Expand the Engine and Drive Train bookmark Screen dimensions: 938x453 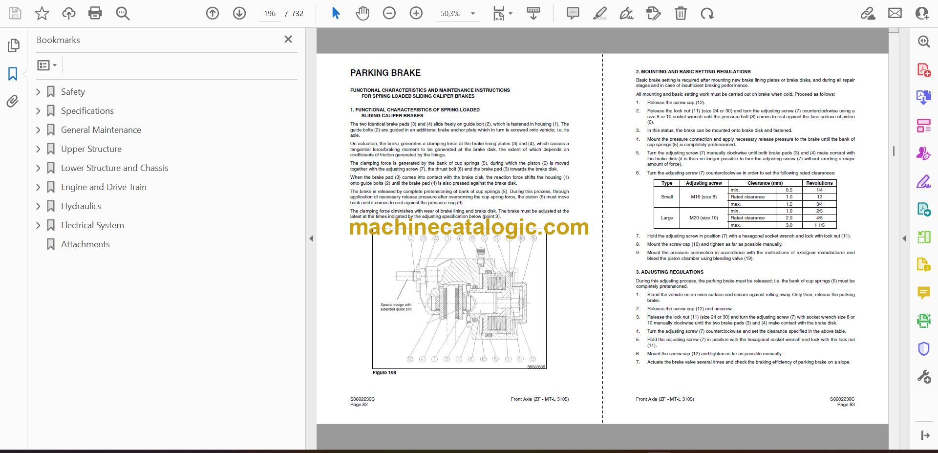(x=38, y=187)
